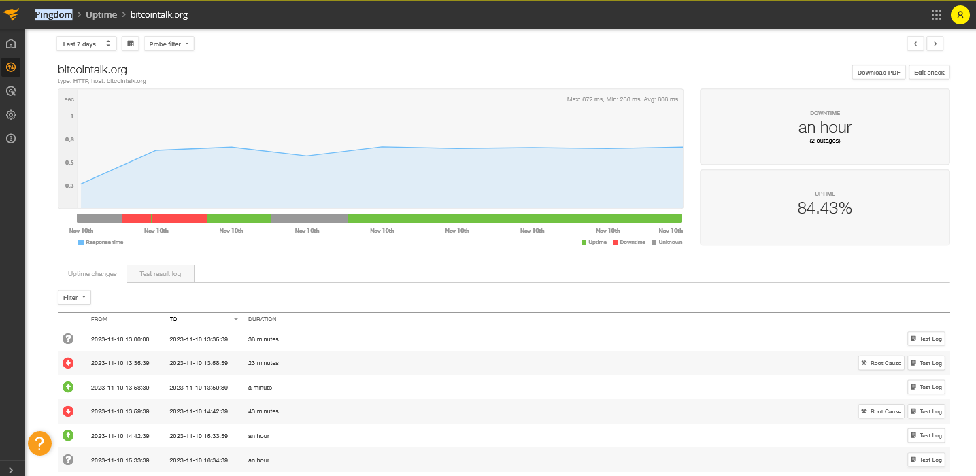
Task: Click bitcointalk.org in the breadcrumb
Action: 159,14
